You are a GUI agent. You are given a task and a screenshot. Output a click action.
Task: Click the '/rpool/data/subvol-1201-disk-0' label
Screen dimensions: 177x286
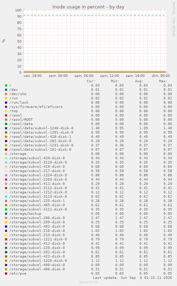(x=41, y=132)
